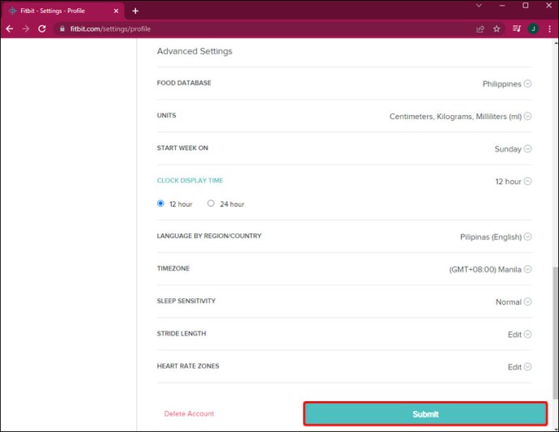Screen dimensions: 559x432
Task: Open the media control icon in toolbar
Action: point(517,29)
